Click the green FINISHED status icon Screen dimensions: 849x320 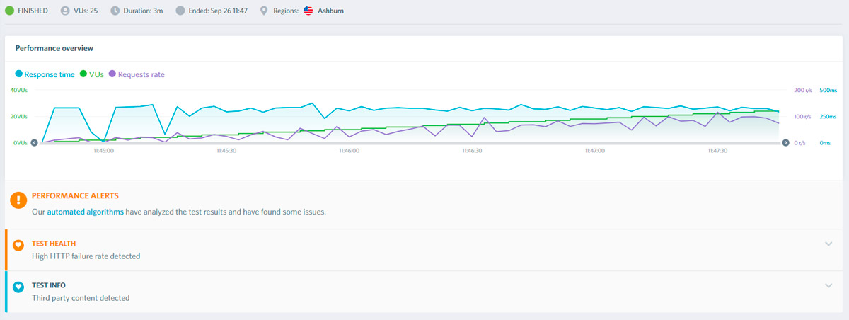tap(9, 11)
